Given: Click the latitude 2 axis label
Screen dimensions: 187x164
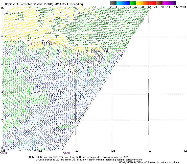Looking at the screenshot, I should pos(2,120).
